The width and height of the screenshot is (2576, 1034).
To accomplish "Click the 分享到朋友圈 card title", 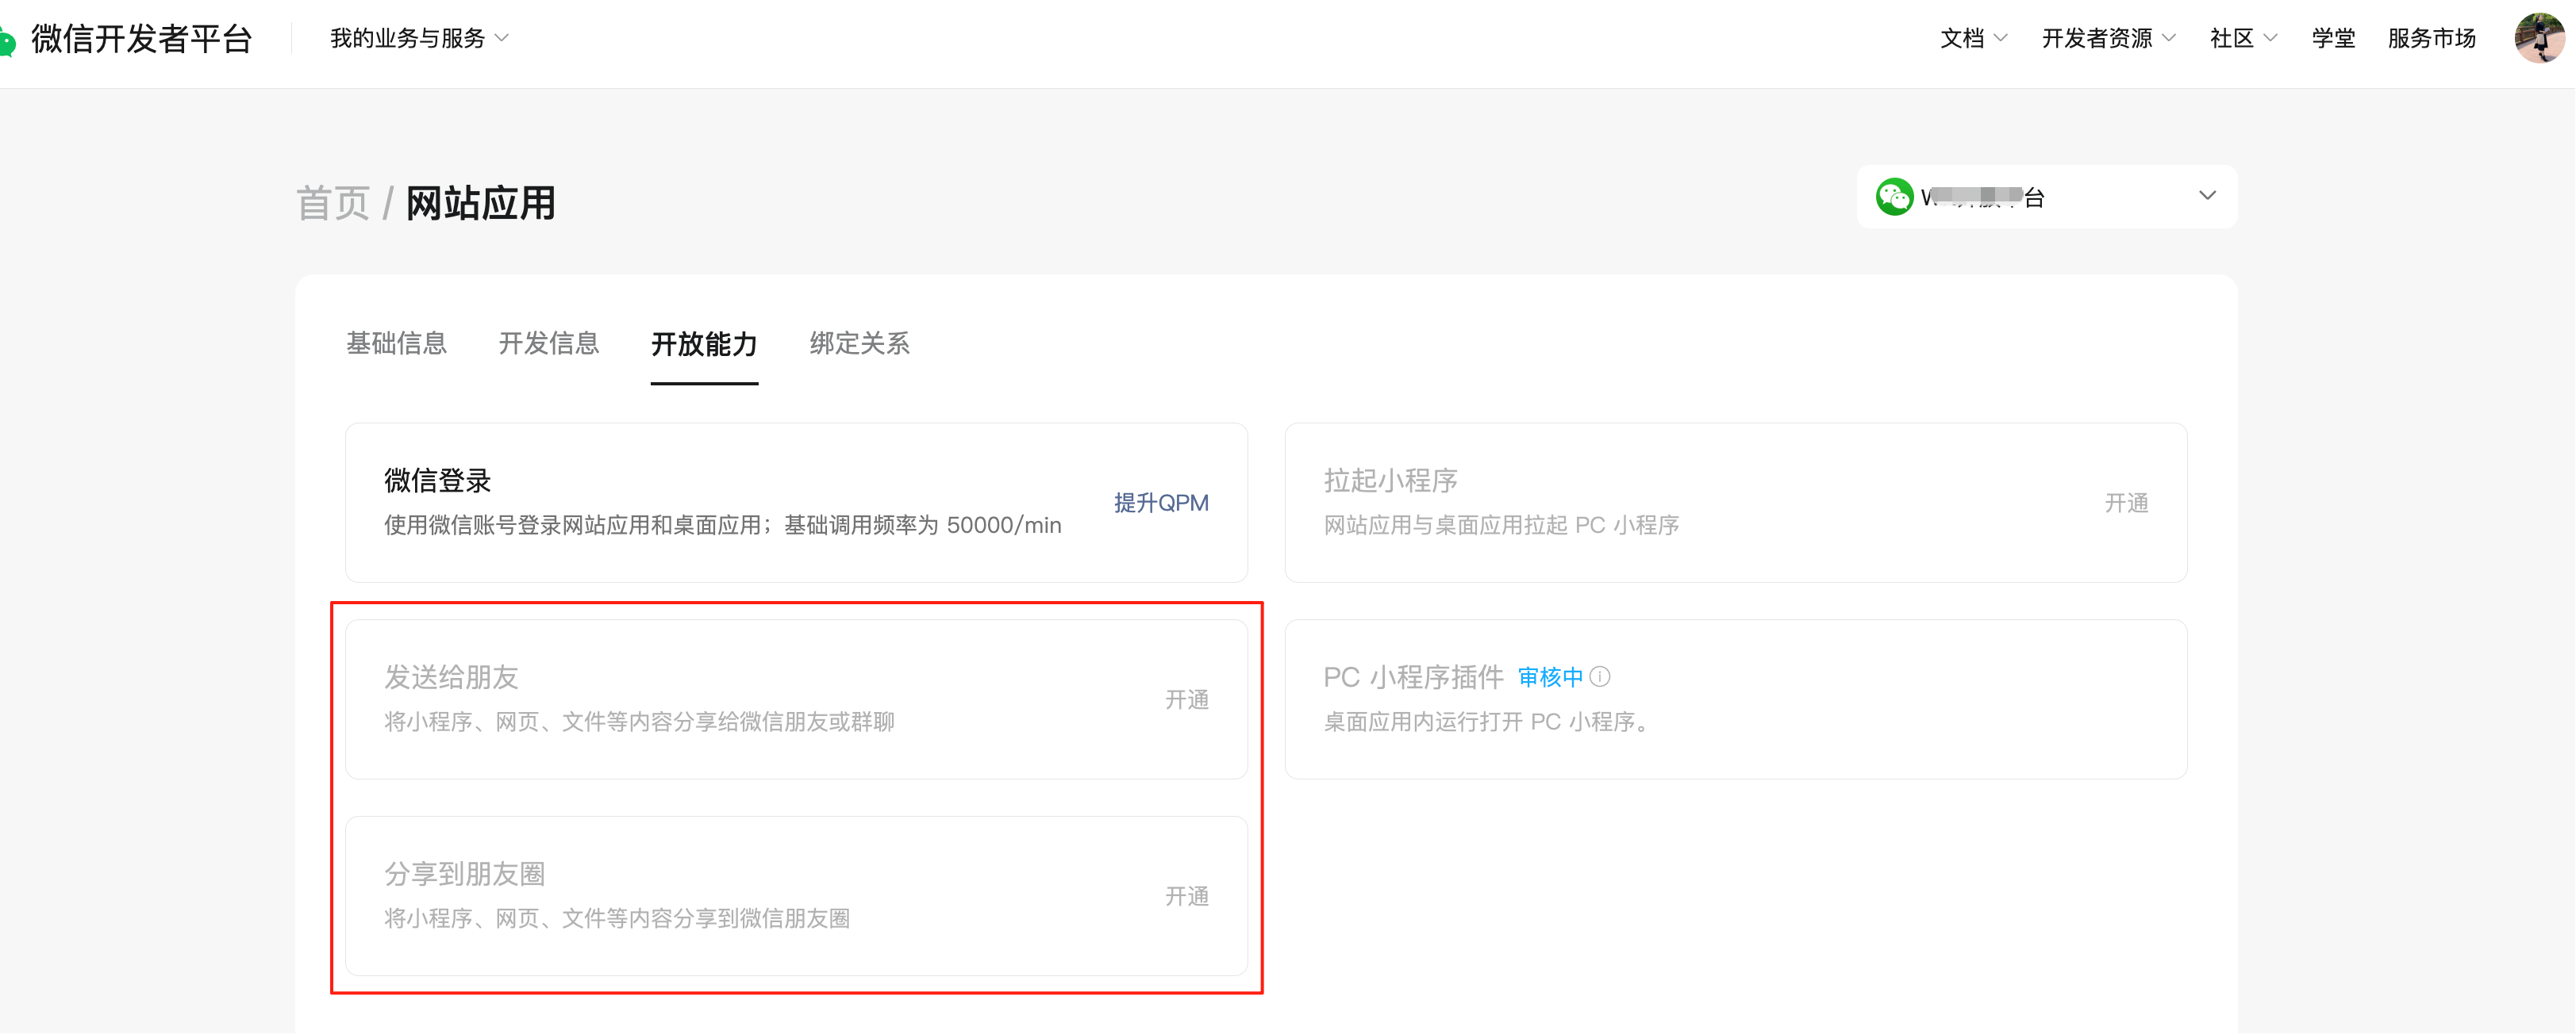I will [464, 874].
